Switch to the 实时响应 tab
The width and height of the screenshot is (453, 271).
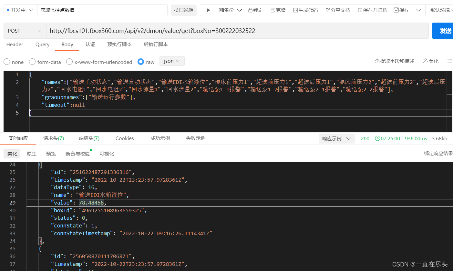[x=18, y=138]
